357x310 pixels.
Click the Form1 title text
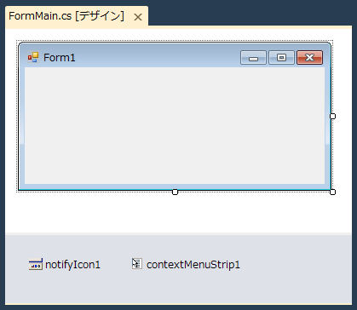(60, 58)
